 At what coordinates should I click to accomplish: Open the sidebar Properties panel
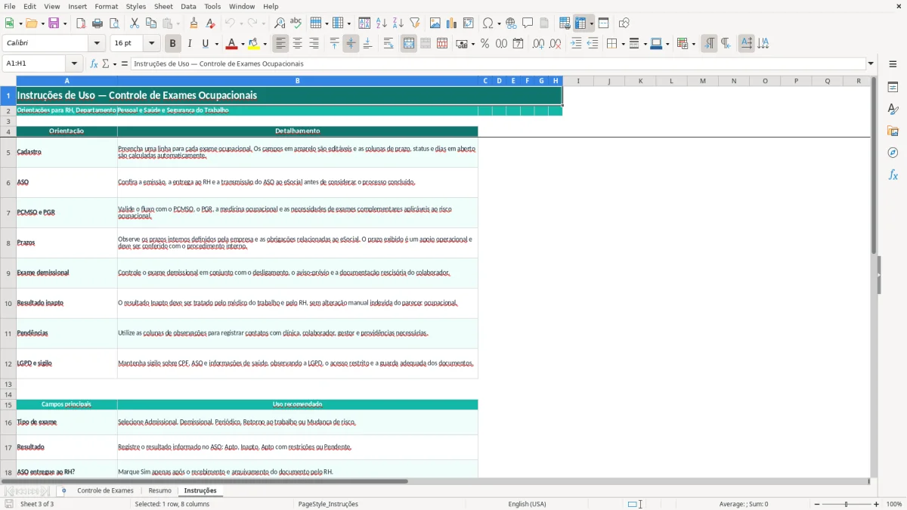click(x=893, y=87)
